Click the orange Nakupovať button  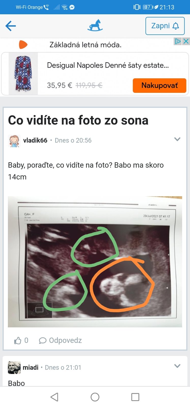tap(159, 85)
